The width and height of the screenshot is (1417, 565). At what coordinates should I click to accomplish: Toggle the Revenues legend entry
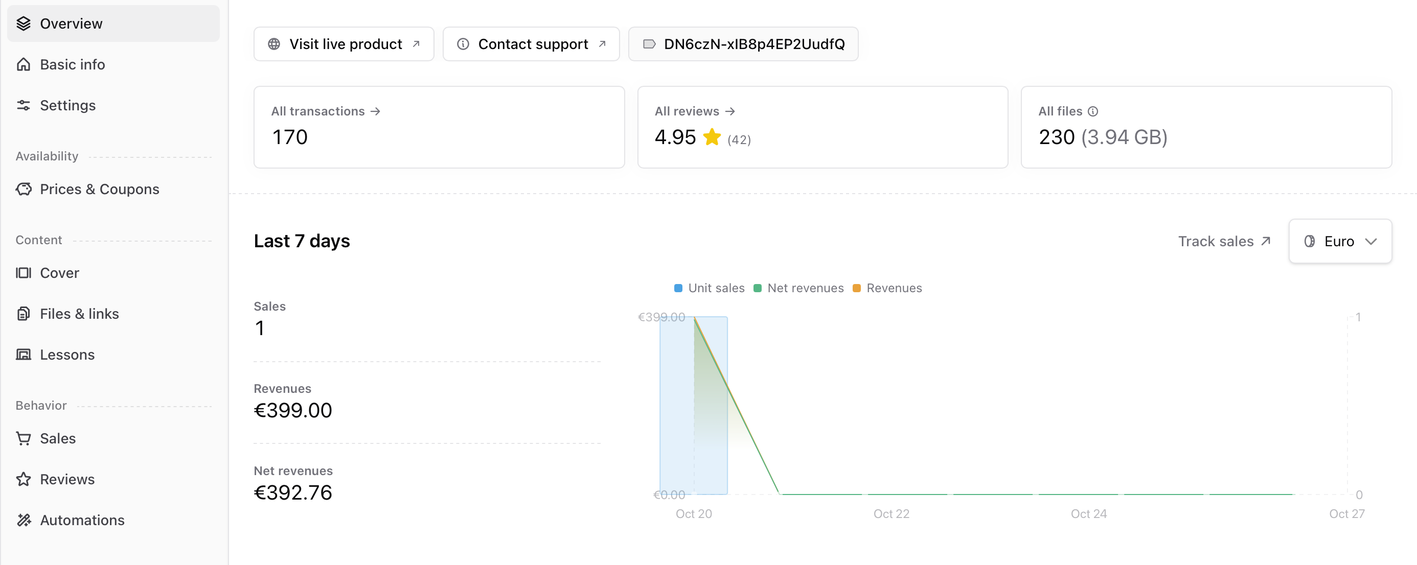[887, 288]
